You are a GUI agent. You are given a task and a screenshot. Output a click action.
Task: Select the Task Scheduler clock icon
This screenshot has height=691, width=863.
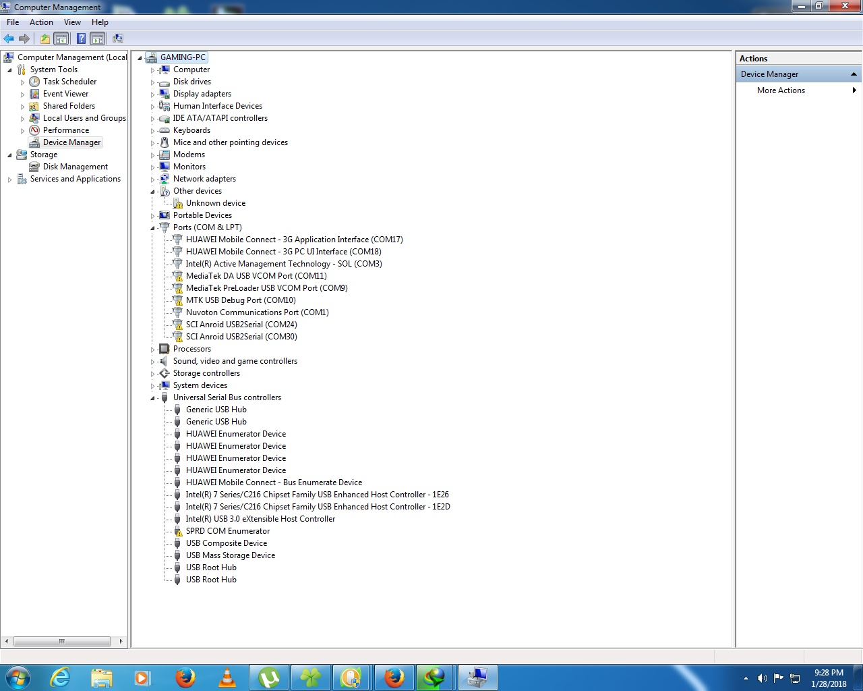click(x=34, y=82)
